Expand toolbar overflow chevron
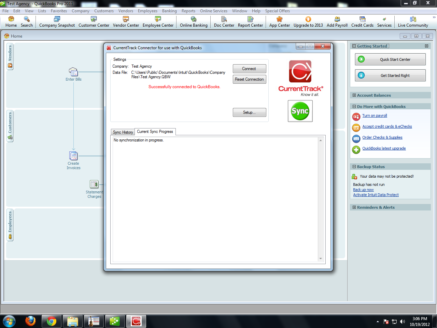 434,17
